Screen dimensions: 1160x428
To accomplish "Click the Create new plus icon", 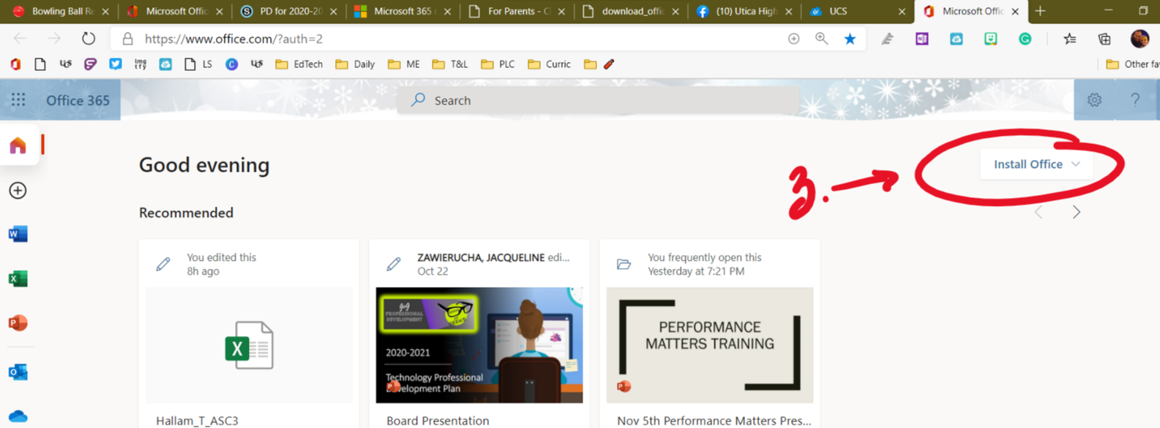I will tap(18, 191).
